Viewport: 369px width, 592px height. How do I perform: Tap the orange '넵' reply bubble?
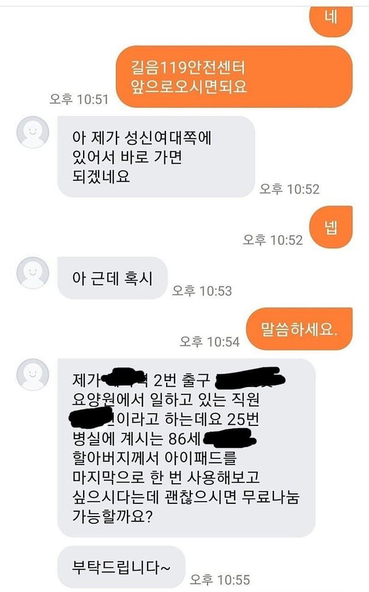(331, 227)
